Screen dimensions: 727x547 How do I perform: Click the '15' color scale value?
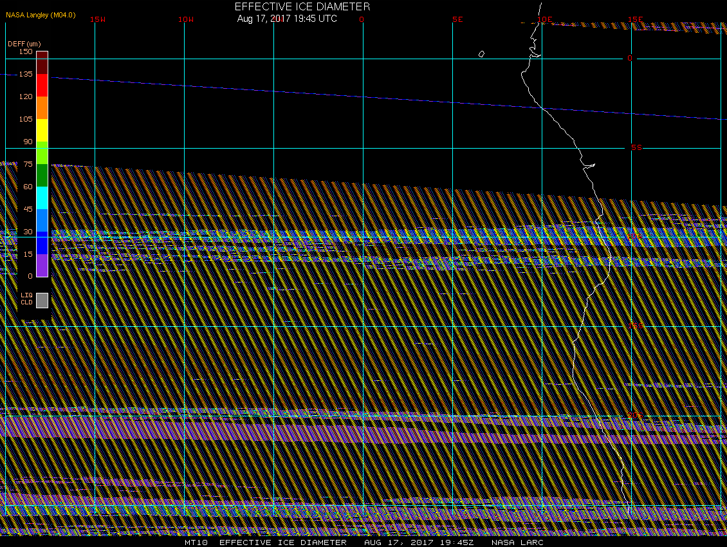point(28,254)
